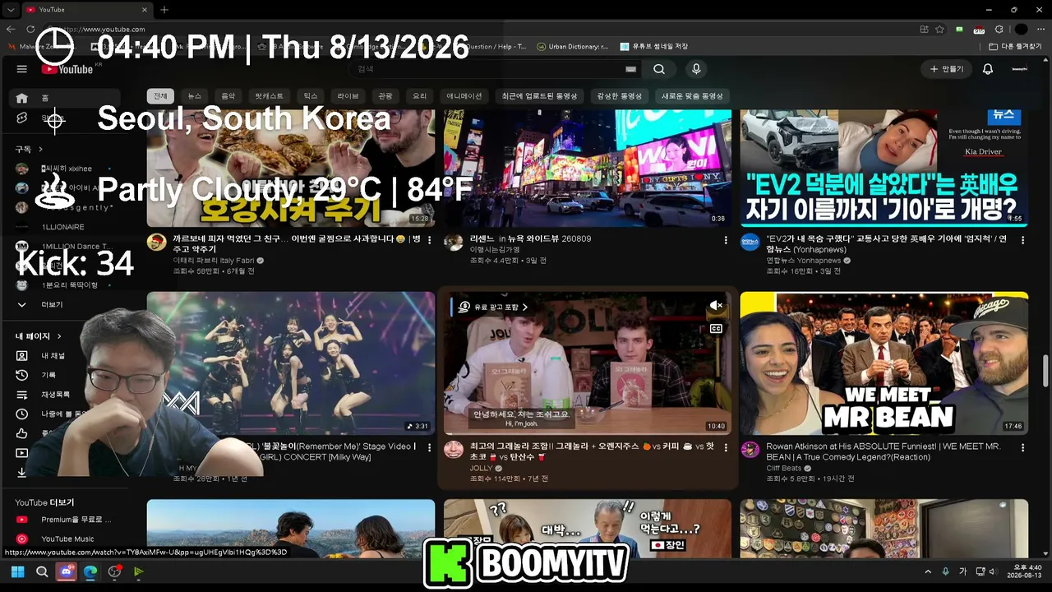
Task: Open the 1분요리 뚝딱이형 subscription
Action: pos(64,285)
